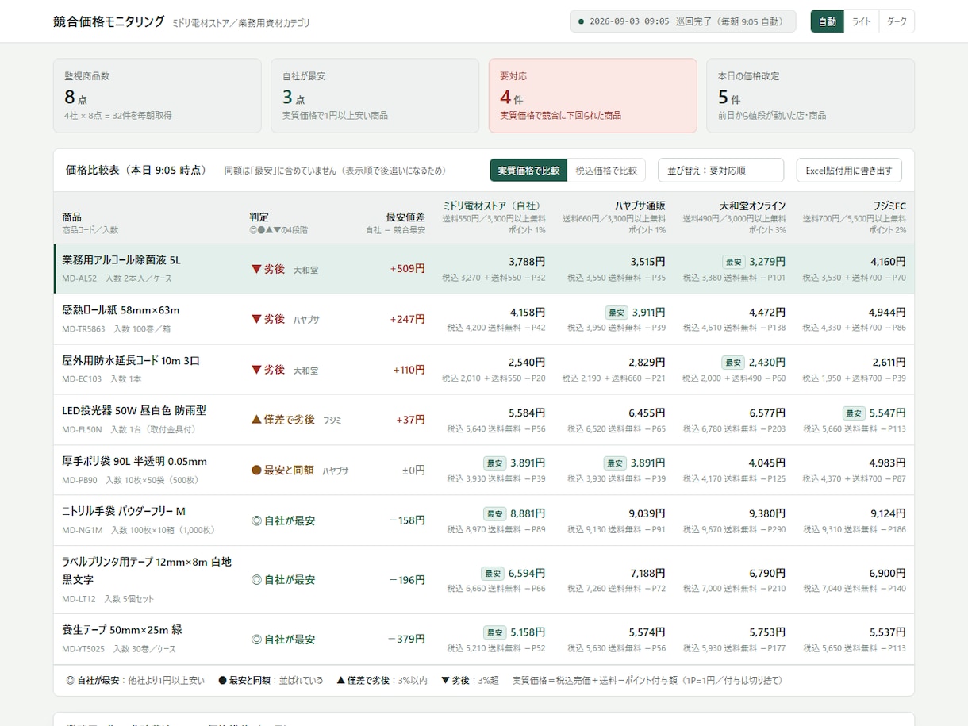Select the 養生テープ 50mm×25m 緑 product name
Screen dimensions: 968x726
coord(122,629)
